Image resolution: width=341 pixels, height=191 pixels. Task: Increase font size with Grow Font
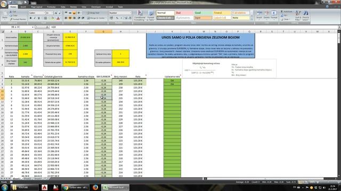coord(56,13)
